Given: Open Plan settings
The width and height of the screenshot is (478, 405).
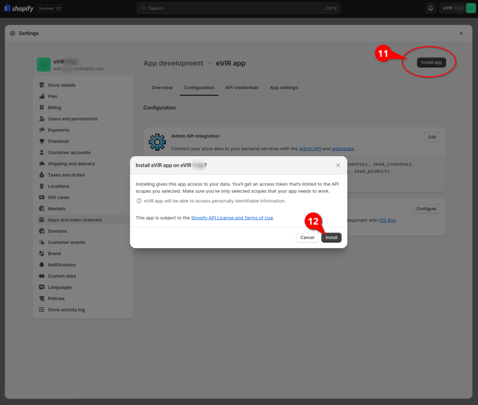Looking at the screenshot, I should (83, 96).
